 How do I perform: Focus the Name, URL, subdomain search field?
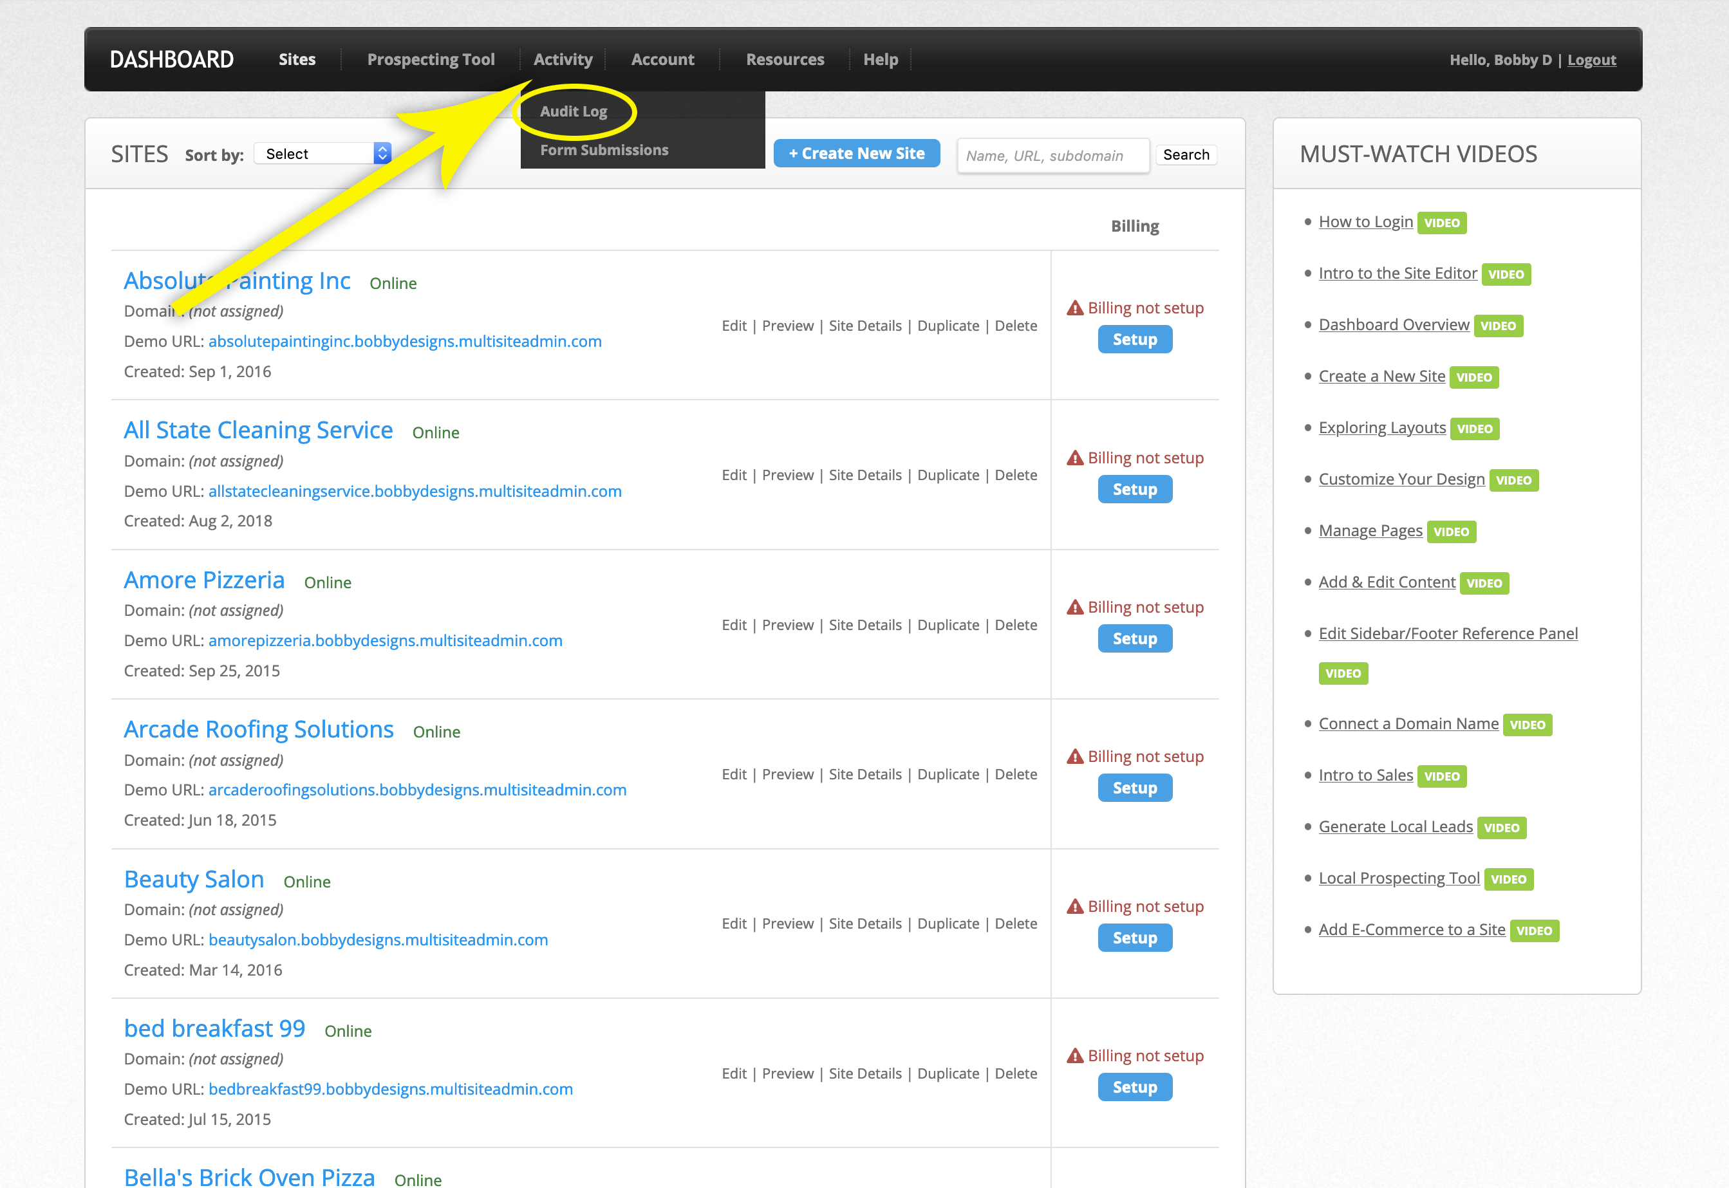tap(1053, 156)
